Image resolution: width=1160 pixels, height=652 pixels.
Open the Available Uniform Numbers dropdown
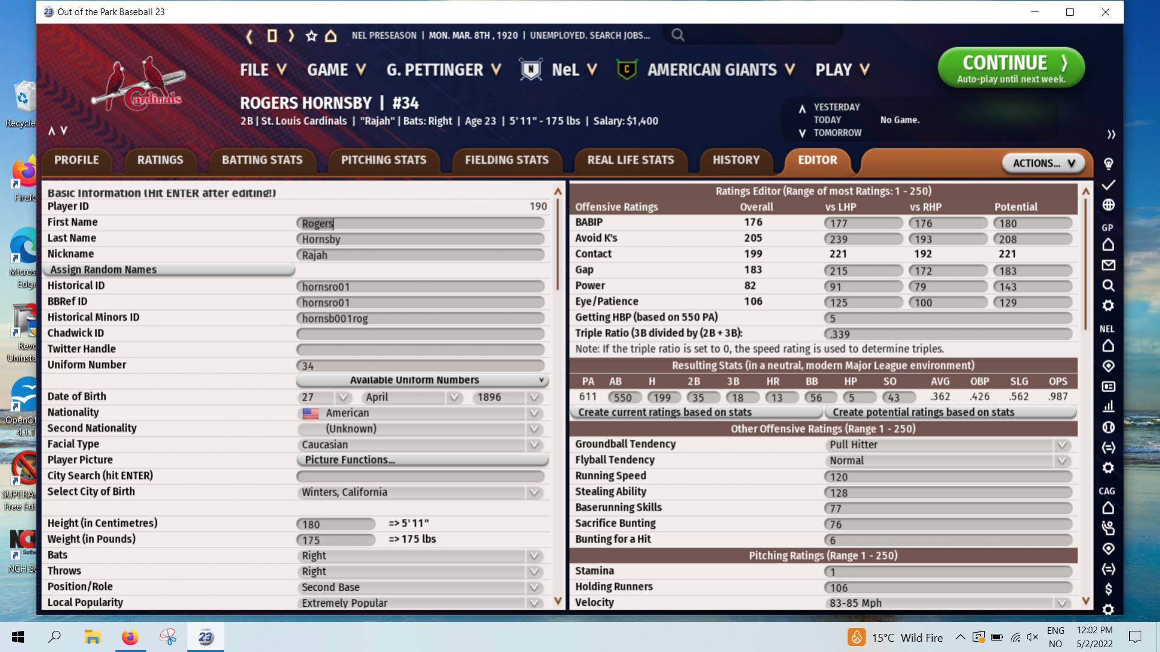421,380
